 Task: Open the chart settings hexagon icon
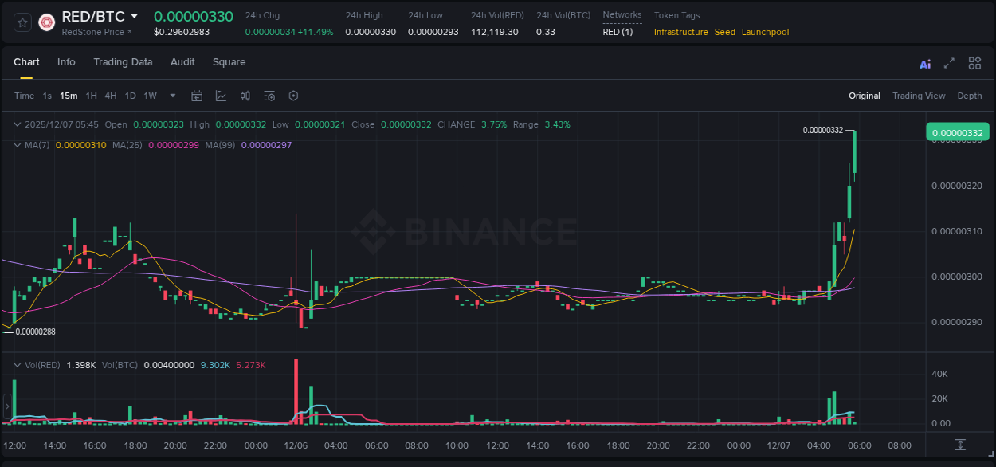[x=293, y=96]
